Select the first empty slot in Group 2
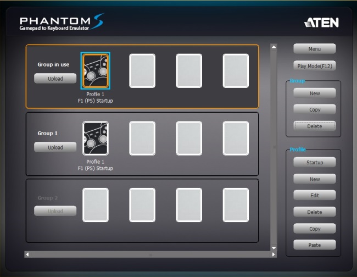357x277 pixels. (x=96, y=205)
